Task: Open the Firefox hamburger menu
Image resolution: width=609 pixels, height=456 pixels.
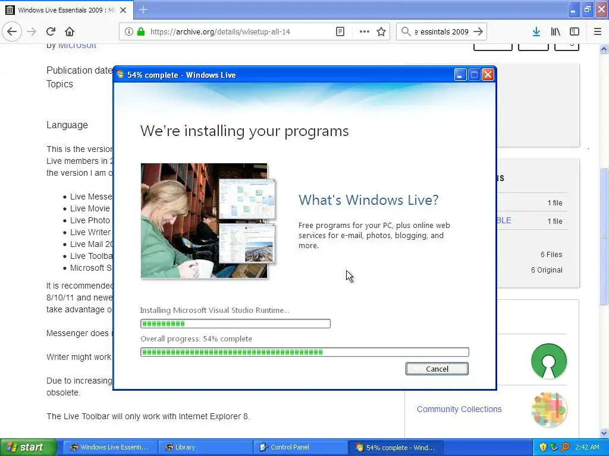Action: 598,31
